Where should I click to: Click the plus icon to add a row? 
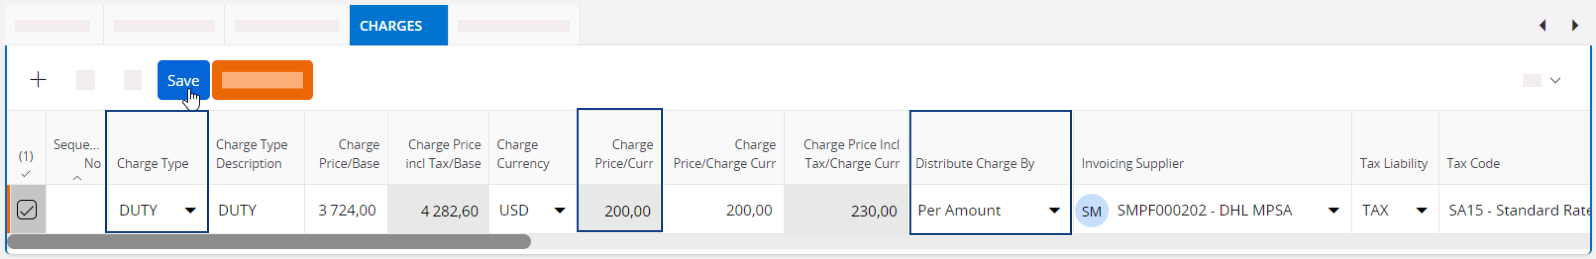pyautogui.click(x=38, y=80)
